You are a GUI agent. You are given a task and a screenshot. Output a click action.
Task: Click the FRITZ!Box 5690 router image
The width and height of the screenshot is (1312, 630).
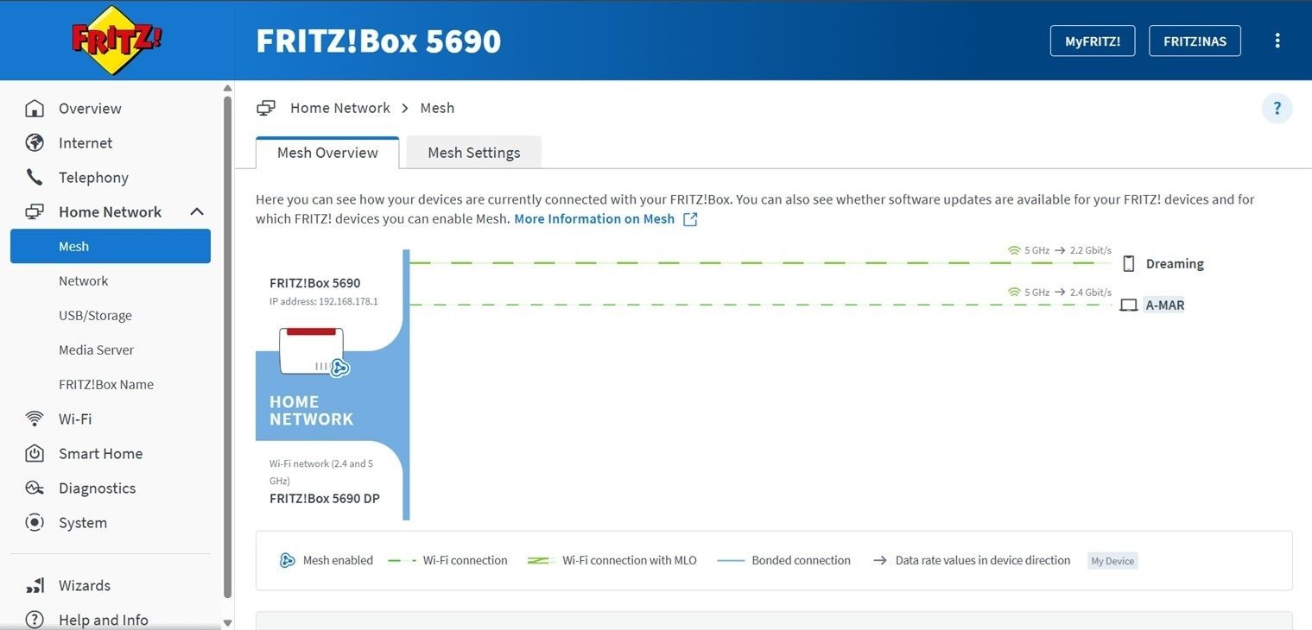312,350
